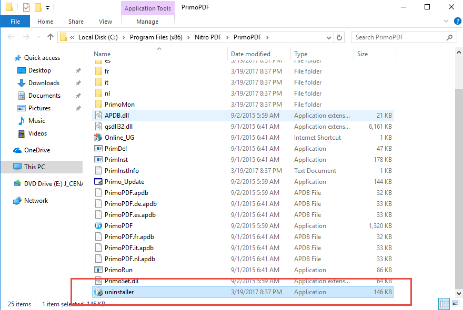Click the Forward navigation arrow
Image resolution: width=463 pixels, height=310 pixels.
(x=26, y=37)
